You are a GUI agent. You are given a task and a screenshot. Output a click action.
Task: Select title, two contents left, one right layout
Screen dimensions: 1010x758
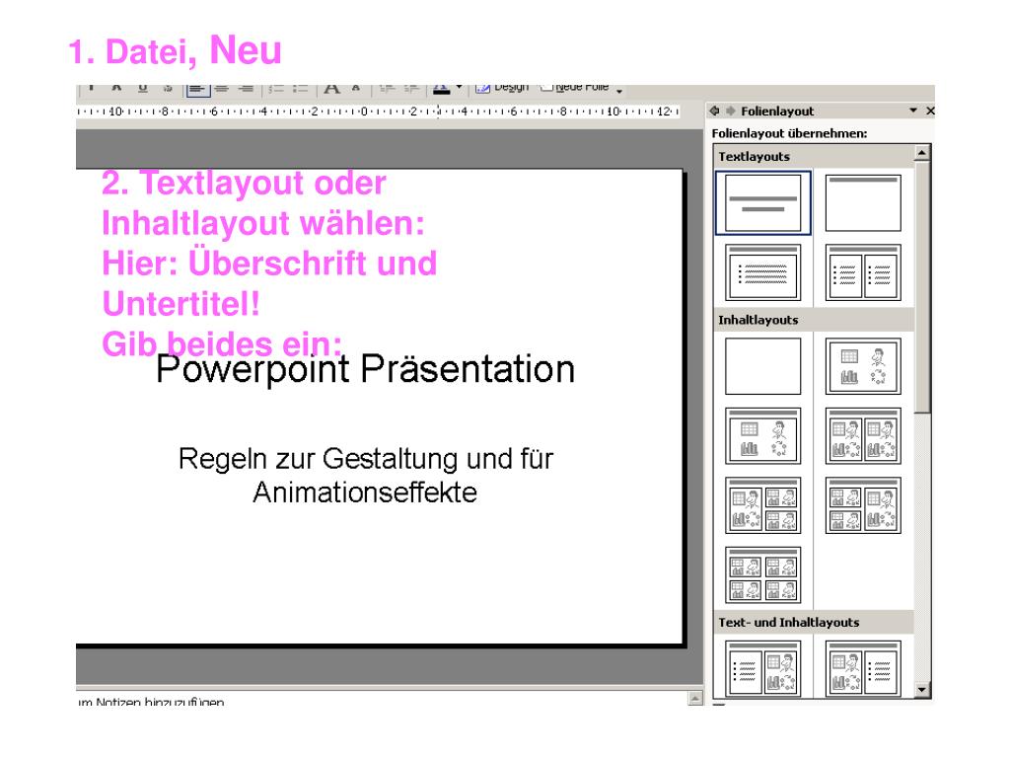click(x=863, y=505)
